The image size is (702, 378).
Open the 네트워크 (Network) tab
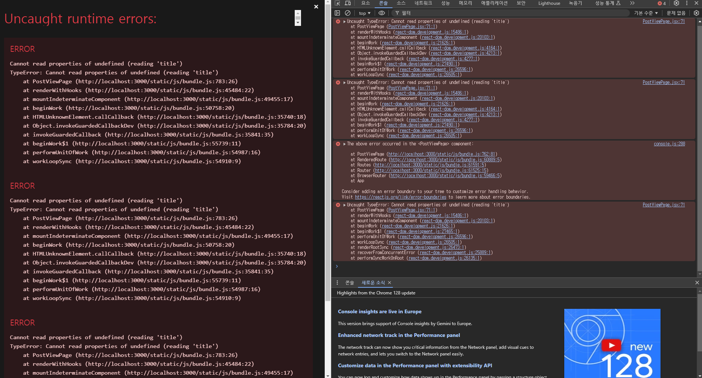coord(423,3)
